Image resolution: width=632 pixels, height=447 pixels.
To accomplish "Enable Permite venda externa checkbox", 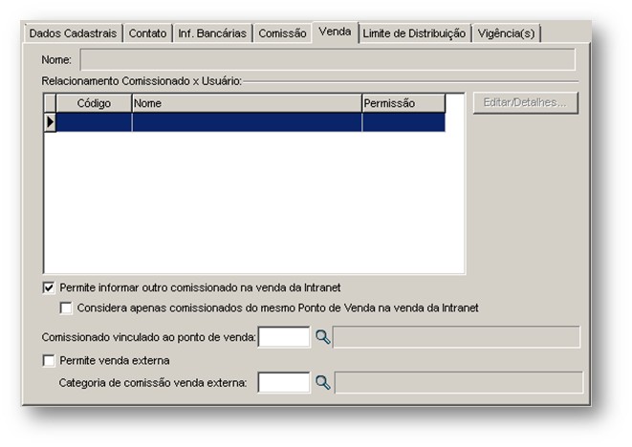I will (49, 360).
